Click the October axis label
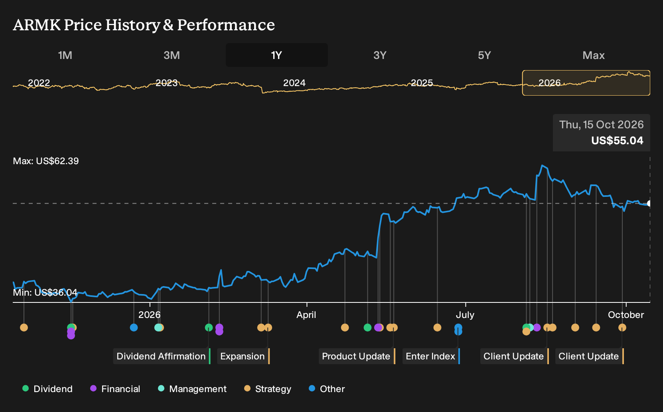The height and width of the screenshot is (412, 663). pos(626,315)
